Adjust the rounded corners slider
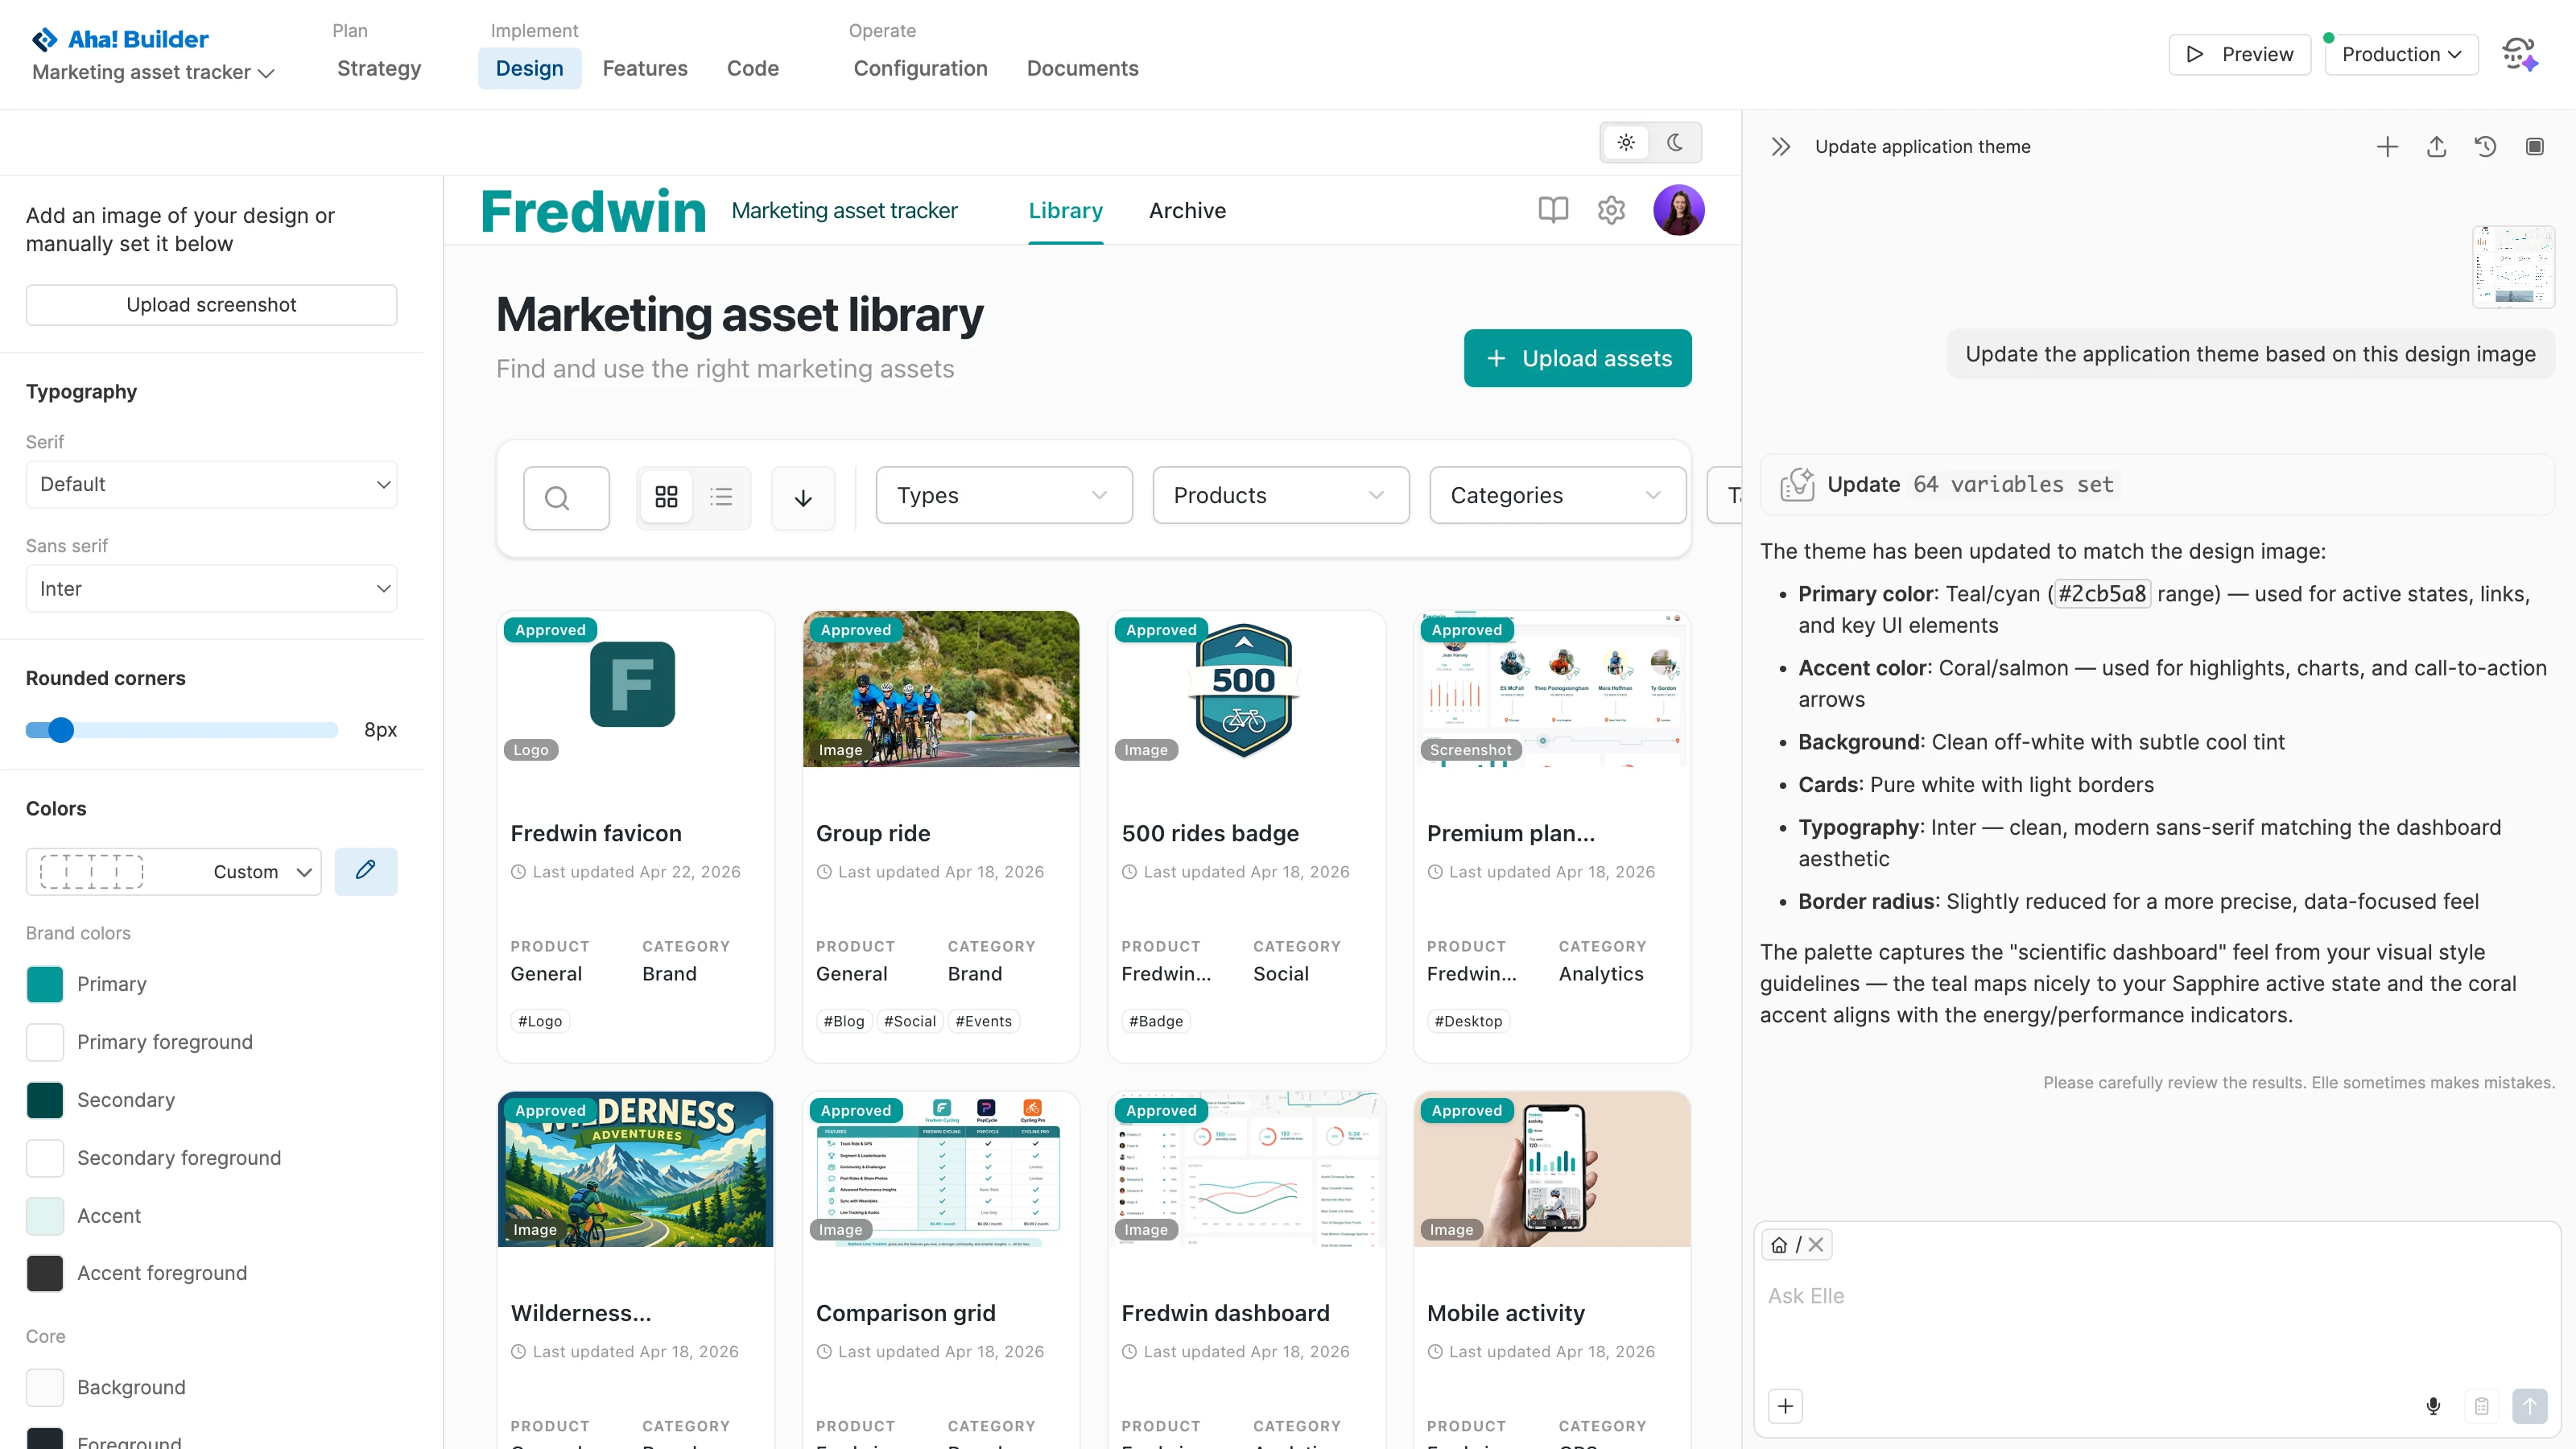Viewport: 2576px width, 1449px height. [x=61, y=730]
